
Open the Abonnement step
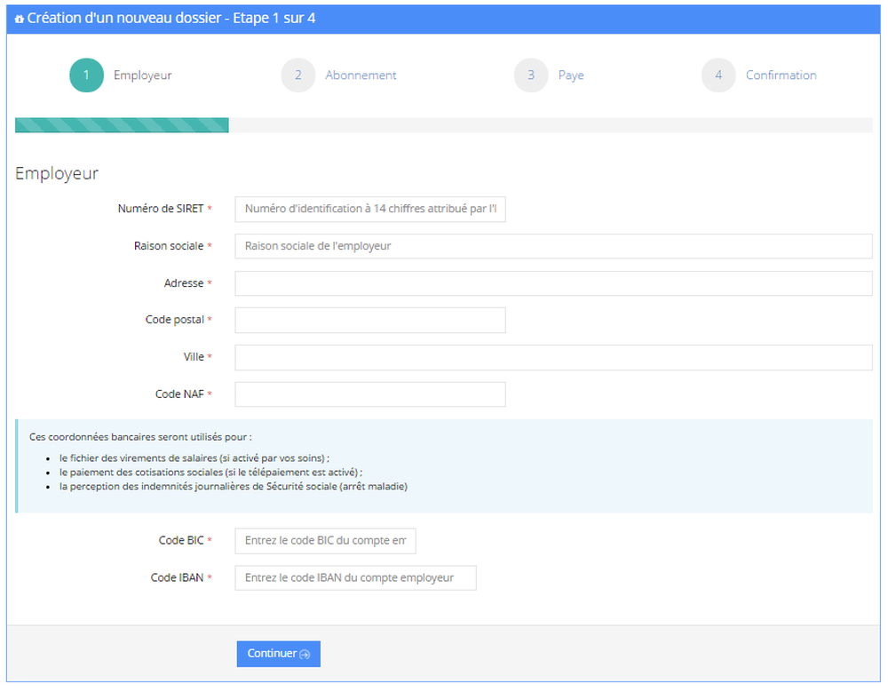(360, 76)
